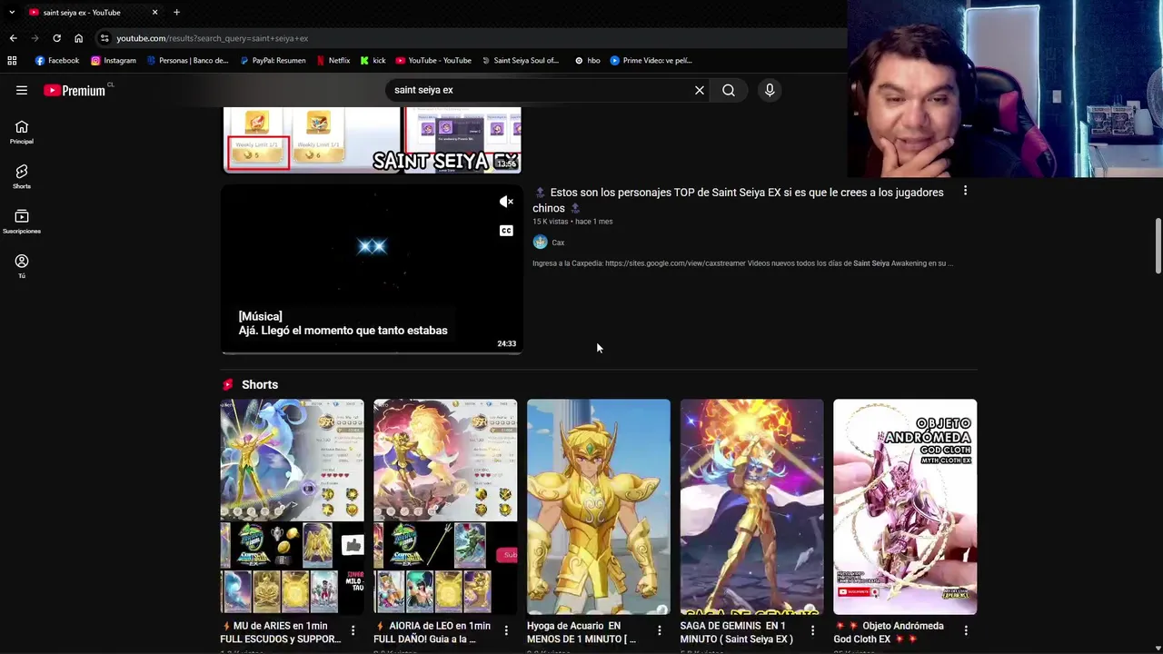The height and width of the screenshot is (654, 1163).
Task: Expand the tab search dropdown arrow
Action: (x=11, y=12)
